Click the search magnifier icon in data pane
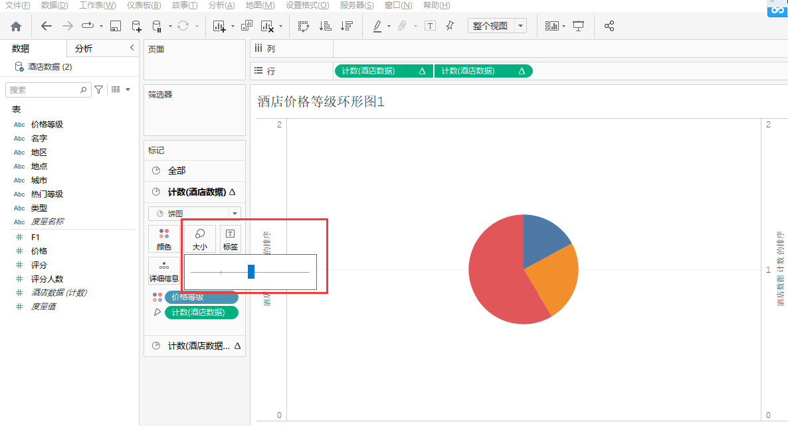 point(84,90)
